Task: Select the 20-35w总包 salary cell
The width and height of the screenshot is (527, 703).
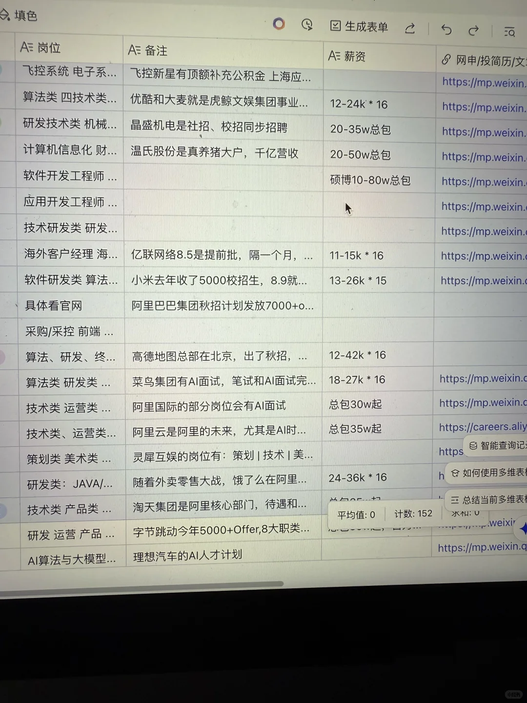Action: tap(379, 129)
